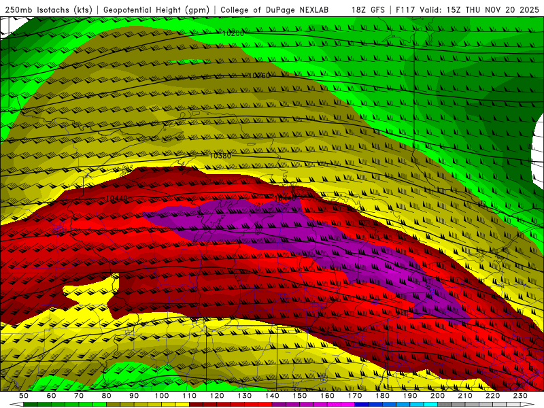
Task: Click the 10260 height contour label
Action: [x=259, y=75]
